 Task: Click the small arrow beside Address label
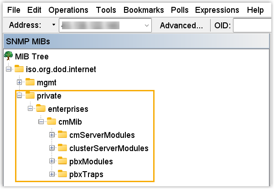point(54,26)
